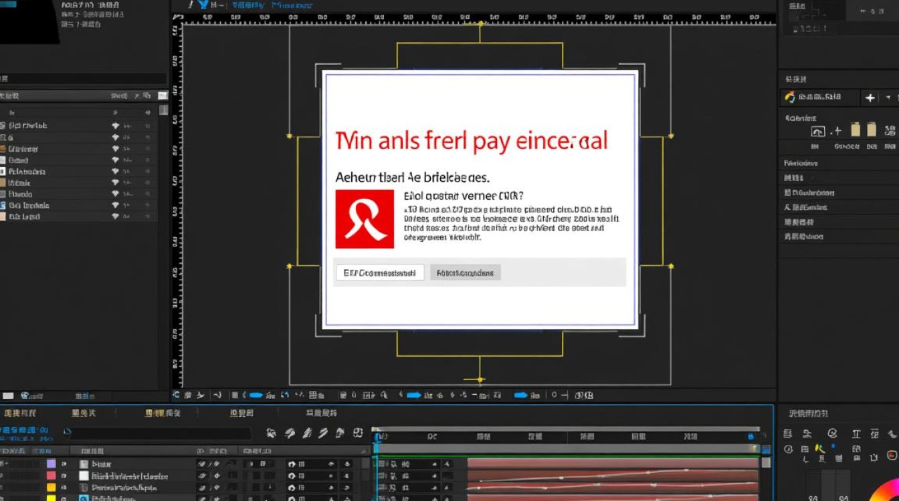Click the red logo icon in the dialog
The height and width of the screenshot is (501, 899).
point(365,218)
